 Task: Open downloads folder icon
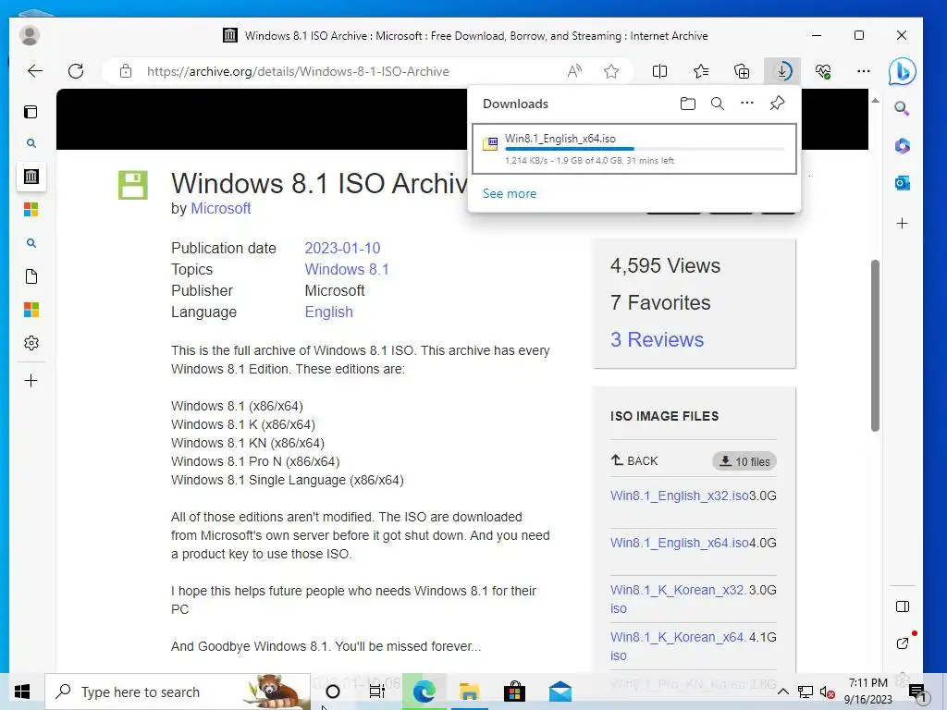pyautogui.click(x=687, y=104)
